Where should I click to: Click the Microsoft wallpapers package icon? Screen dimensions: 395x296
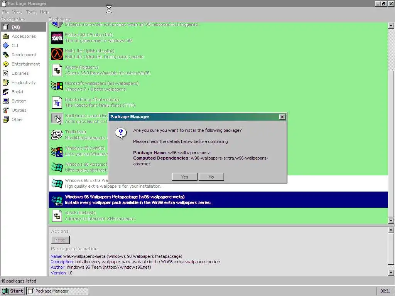click(x=57, y=86)
